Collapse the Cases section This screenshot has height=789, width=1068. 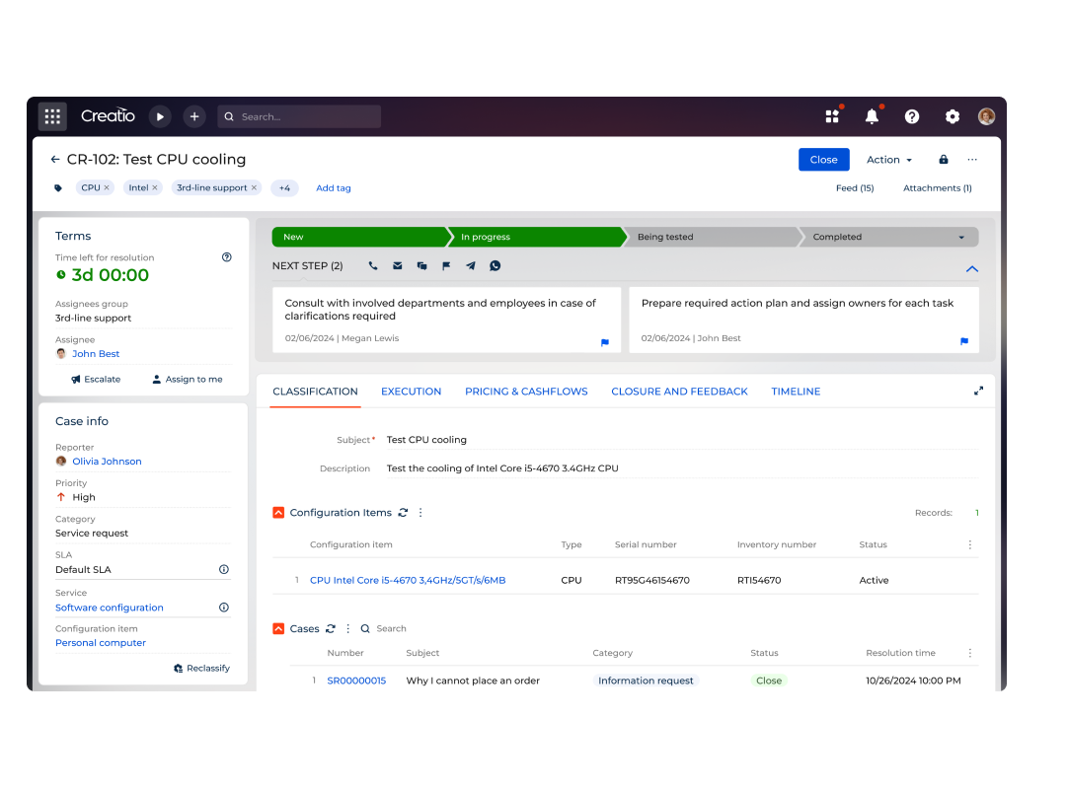click(x=278, y=628)
